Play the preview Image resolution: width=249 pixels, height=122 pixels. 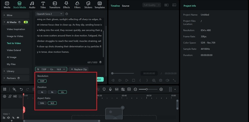127,80
